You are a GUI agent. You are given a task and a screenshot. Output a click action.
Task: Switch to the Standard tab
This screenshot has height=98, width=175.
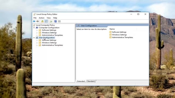(91, 81)
